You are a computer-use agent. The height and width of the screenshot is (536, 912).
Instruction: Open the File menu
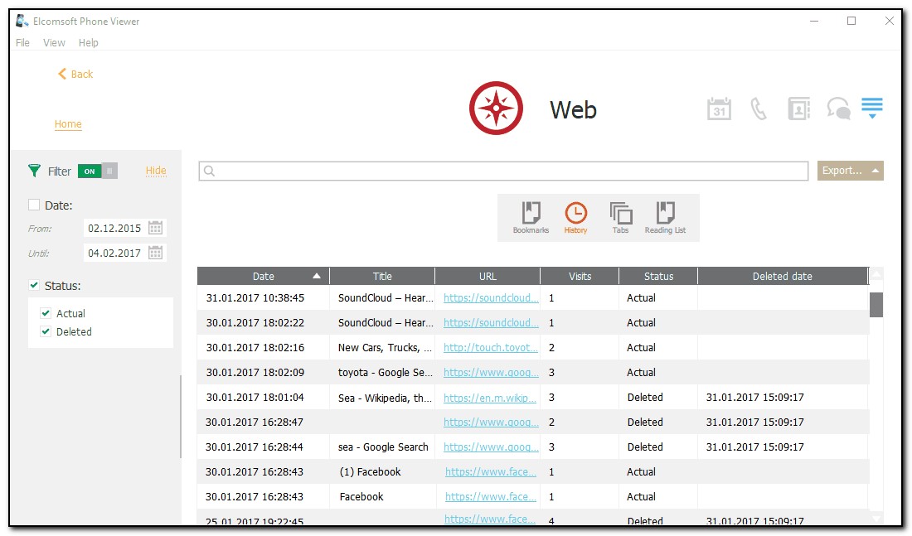coord(22,42)
